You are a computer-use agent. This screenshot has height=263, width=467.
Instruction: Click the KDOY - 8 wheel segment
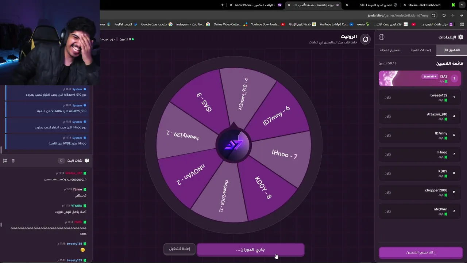coord(263,189)
